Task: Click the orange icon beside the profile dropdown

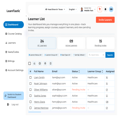Action: (100, 9)
